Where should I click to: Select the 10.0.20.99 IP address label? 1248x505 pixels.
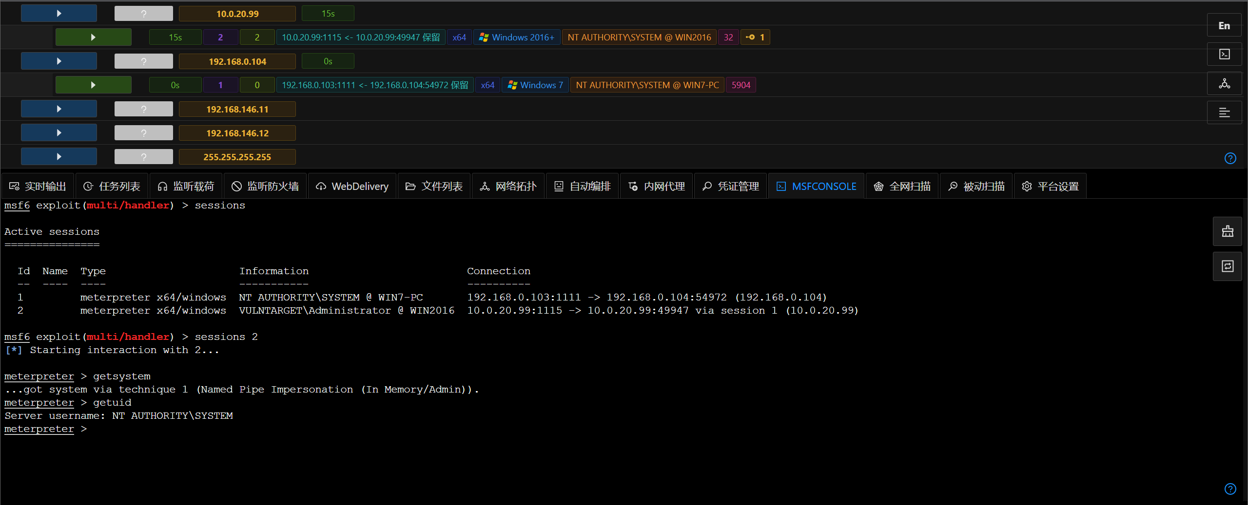click(237, 14)
